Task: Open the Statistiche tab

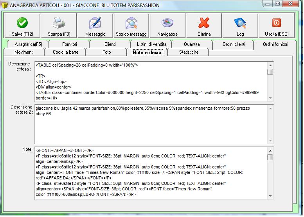Action: click(189, 52)
